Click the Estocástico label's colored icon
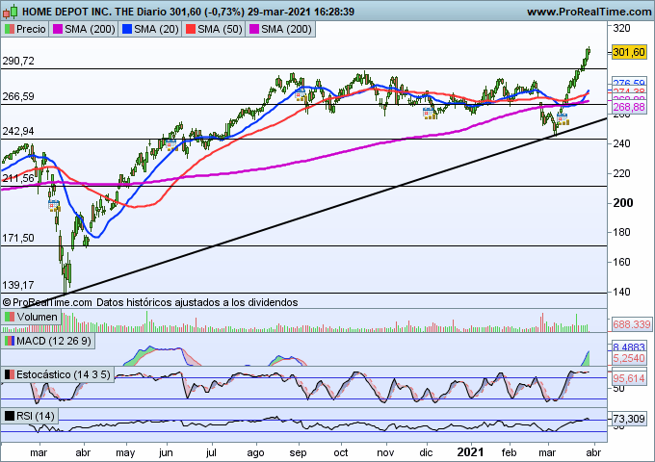Screen dimensions: 655x462 pyautogui.click(x=10, y=374)
